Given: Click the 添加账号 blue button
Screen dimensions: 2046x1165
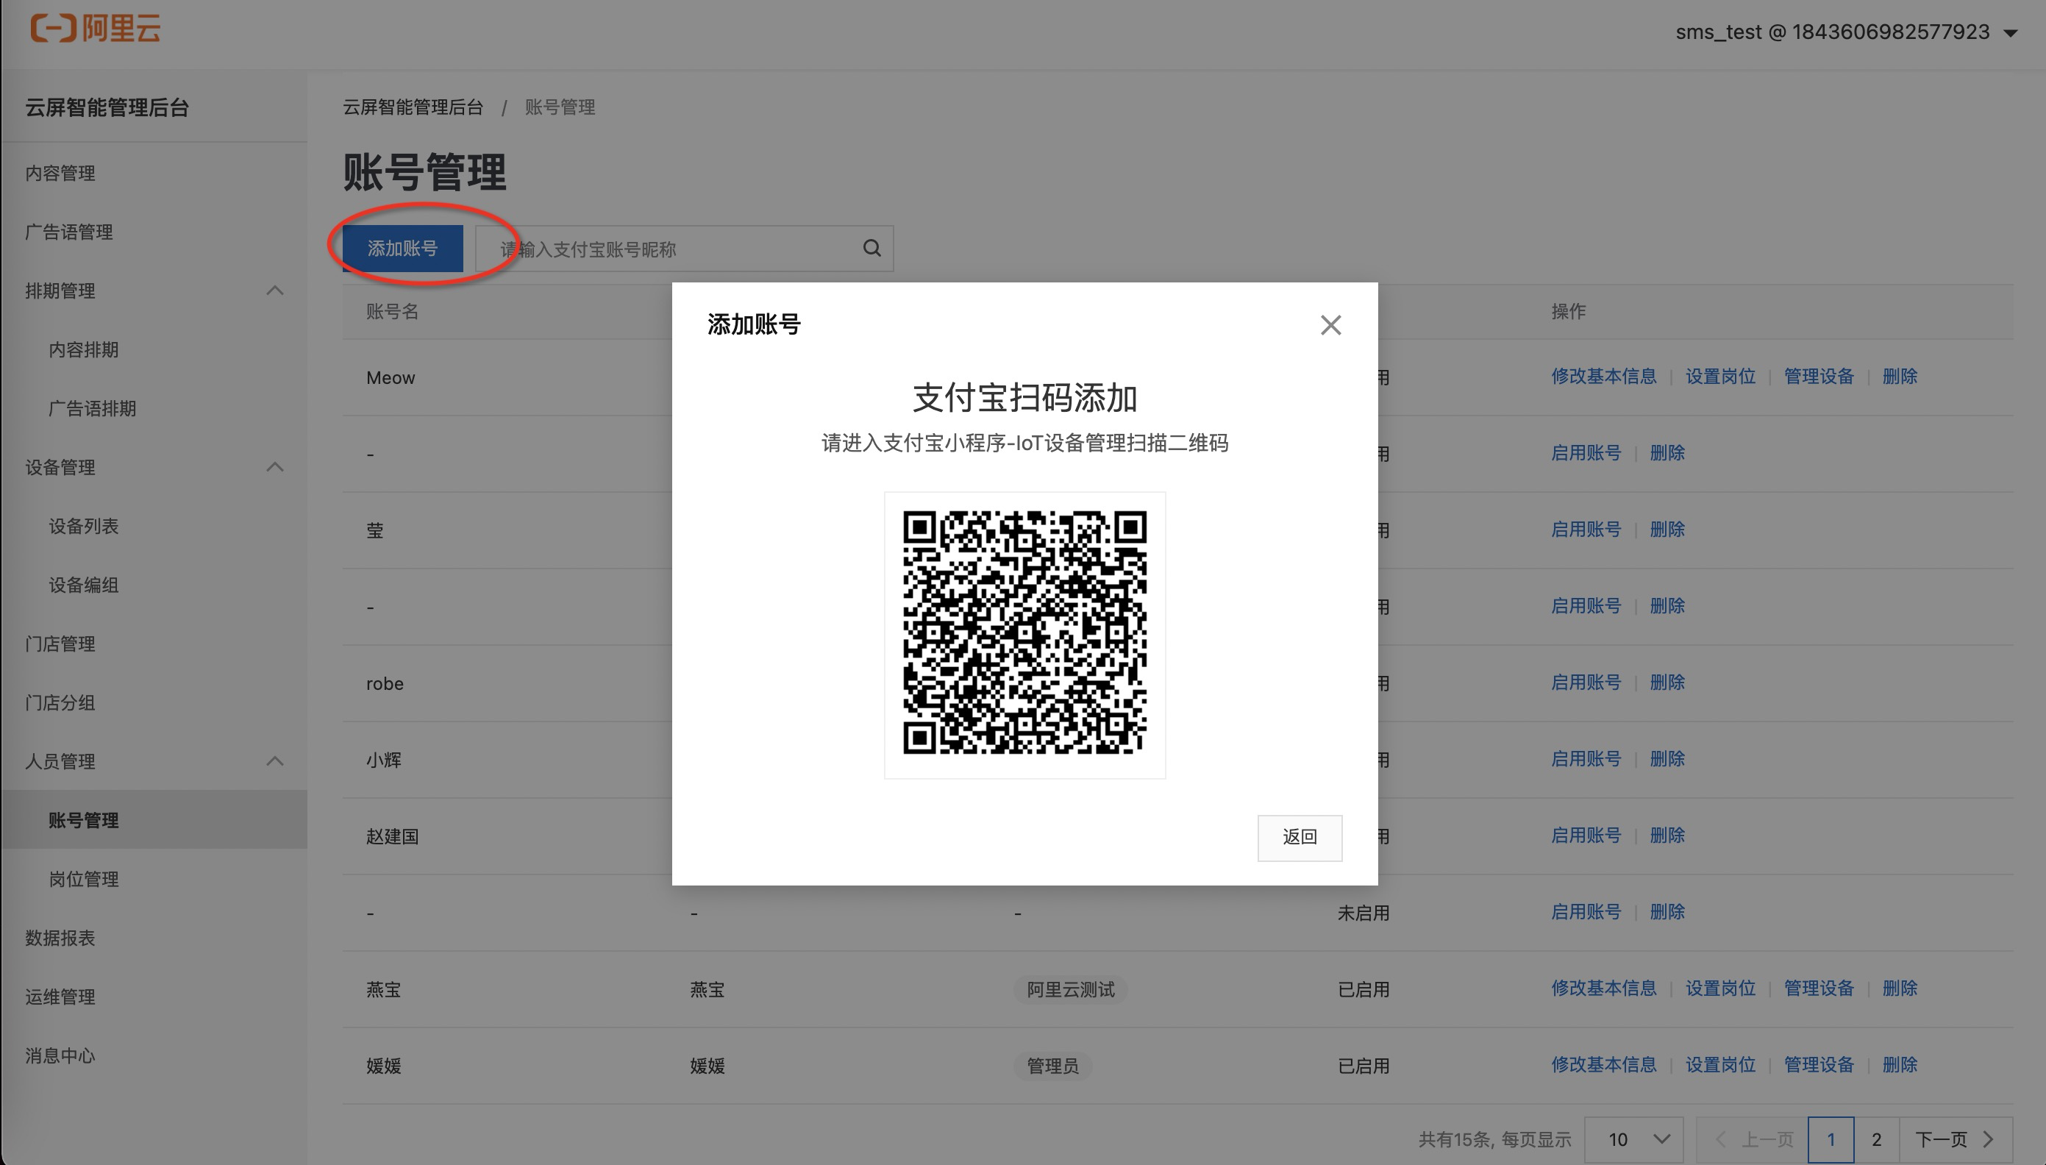Looking at the screenshot, I should coord(402,248).
